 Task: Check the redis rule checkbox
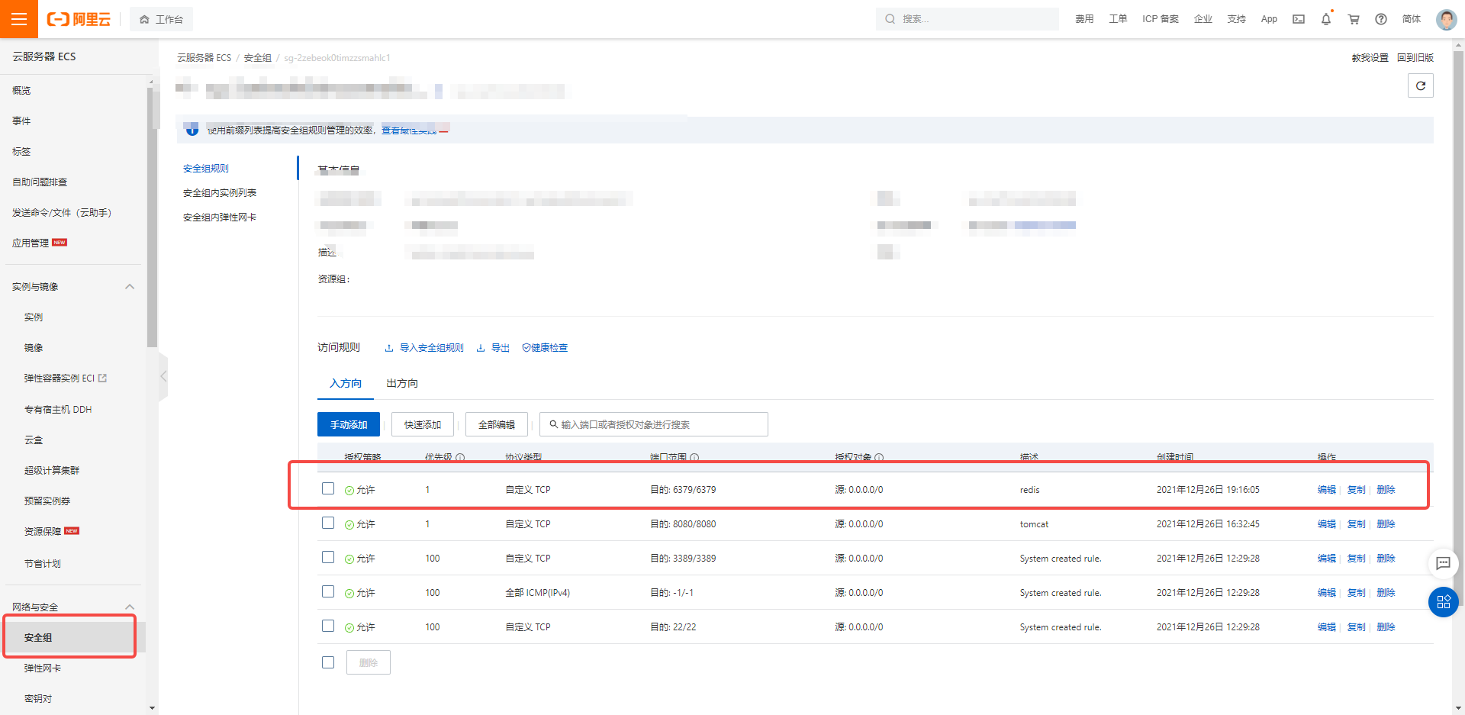[328, 488]
